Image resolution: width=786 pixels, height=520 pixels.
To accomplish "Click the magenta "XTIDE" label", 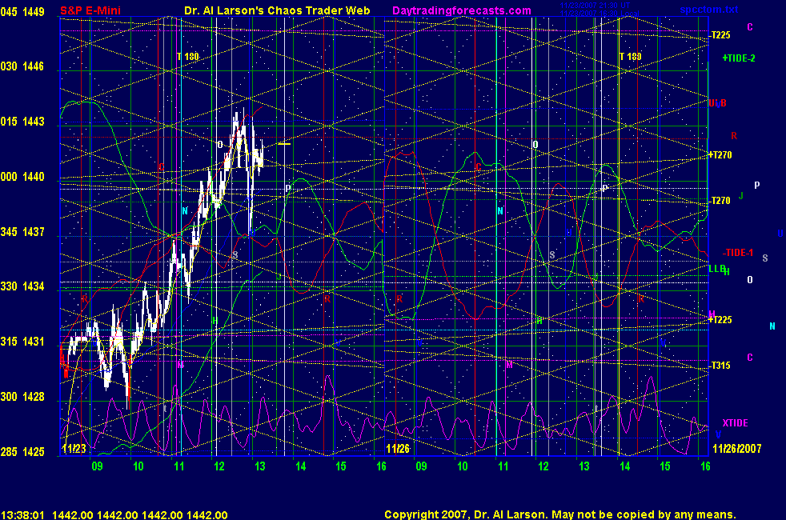I will [735, 423].
